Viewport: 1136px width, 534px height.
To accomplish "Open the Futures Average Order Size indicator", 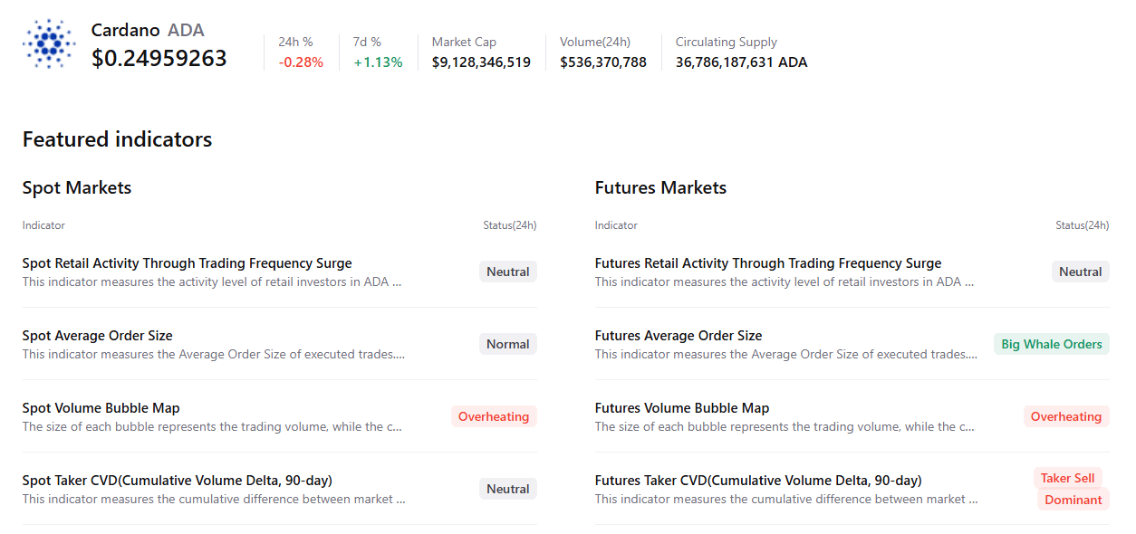I will (x=679, y=336).
